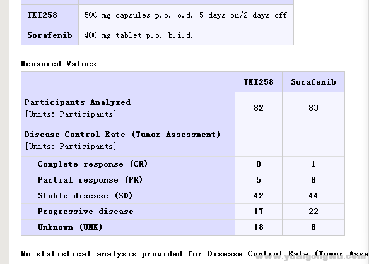Click the Progressive disease row label

pyautogui.click(x=85, y=212)
